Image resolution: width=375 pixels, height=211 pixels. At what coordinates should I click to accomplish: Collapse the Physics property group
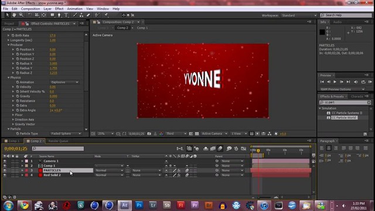point(9,77)
